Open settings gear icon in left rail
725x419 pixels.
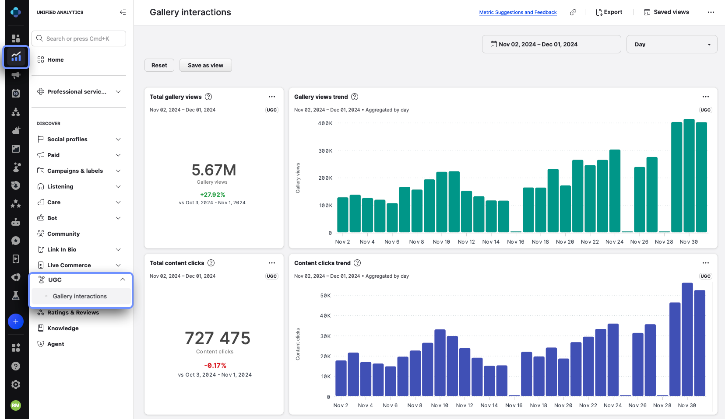(16, 384)
